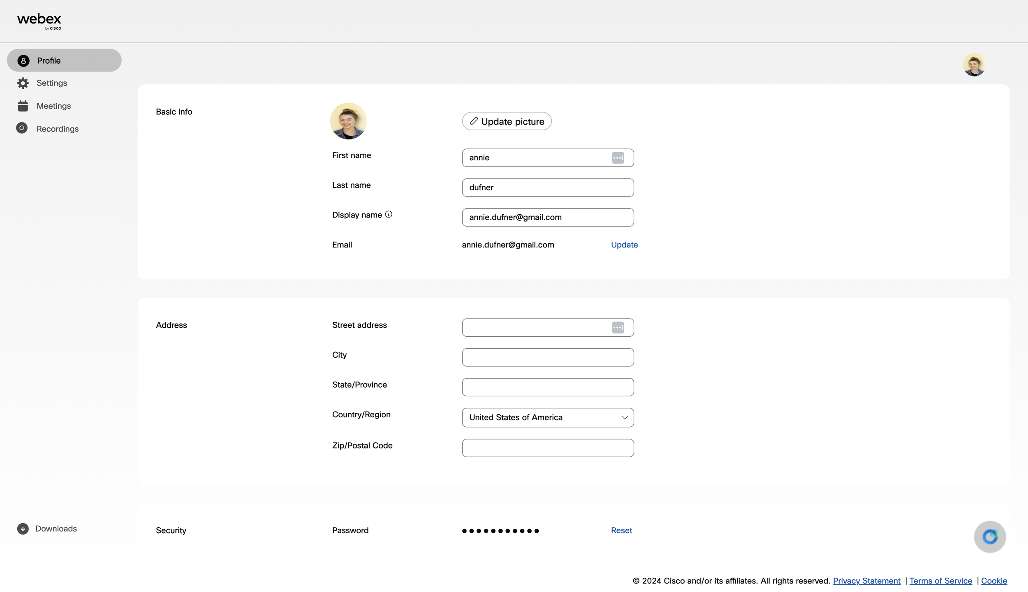The height and width of the screenshot is (592, 1028).
Task: Select the email text annie.dufner@gmail.com
Action: coord(508,245)
